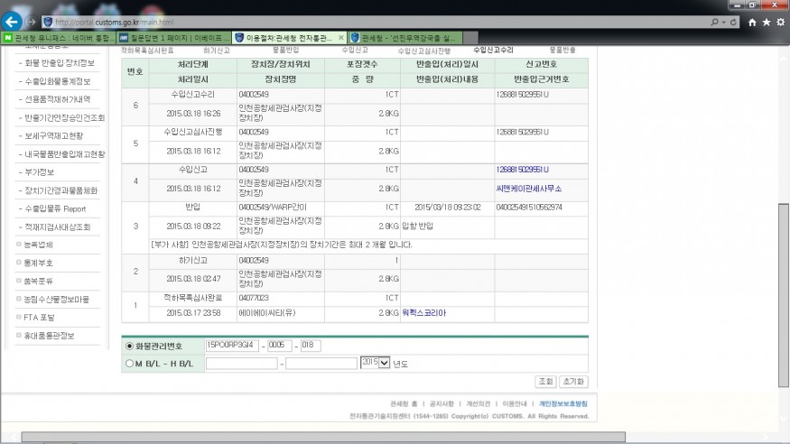Close the 이용절차:관세청 전자통관 tab

tap(341, 38)
